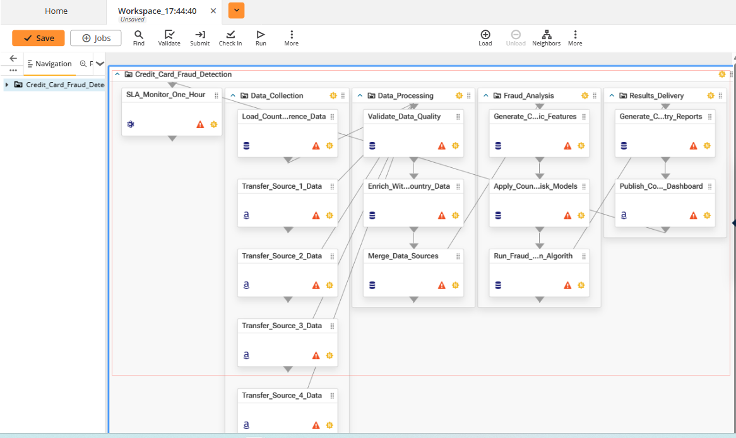Click database icon on Validate_Data_Quality job
736x438 pixels.
click(x=372, y=146)
